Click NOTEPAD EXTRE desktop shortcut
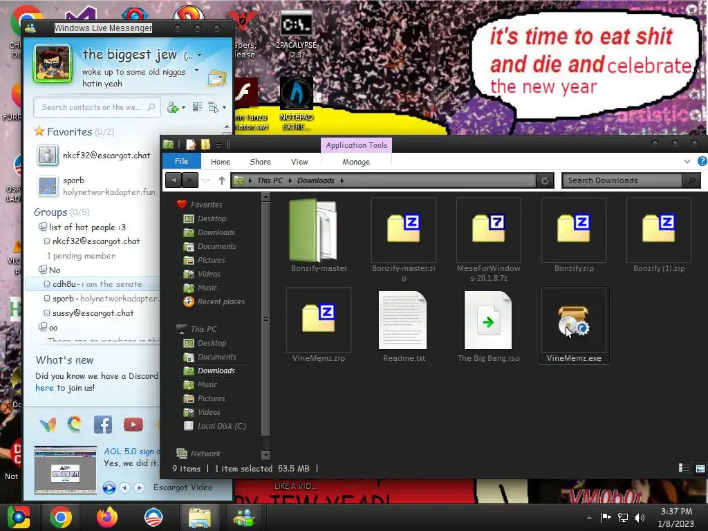Screen dimensions: 708x531 296,104
